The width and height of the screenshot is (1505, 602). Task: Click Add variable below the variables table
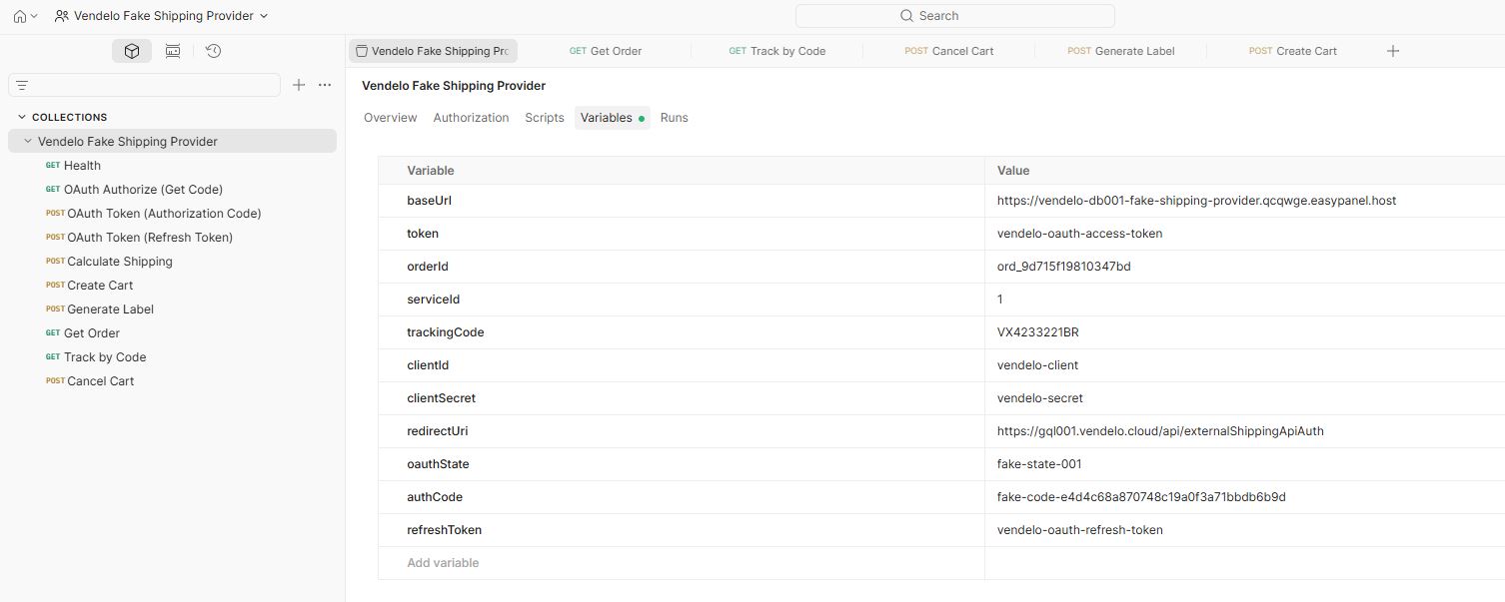443,562
